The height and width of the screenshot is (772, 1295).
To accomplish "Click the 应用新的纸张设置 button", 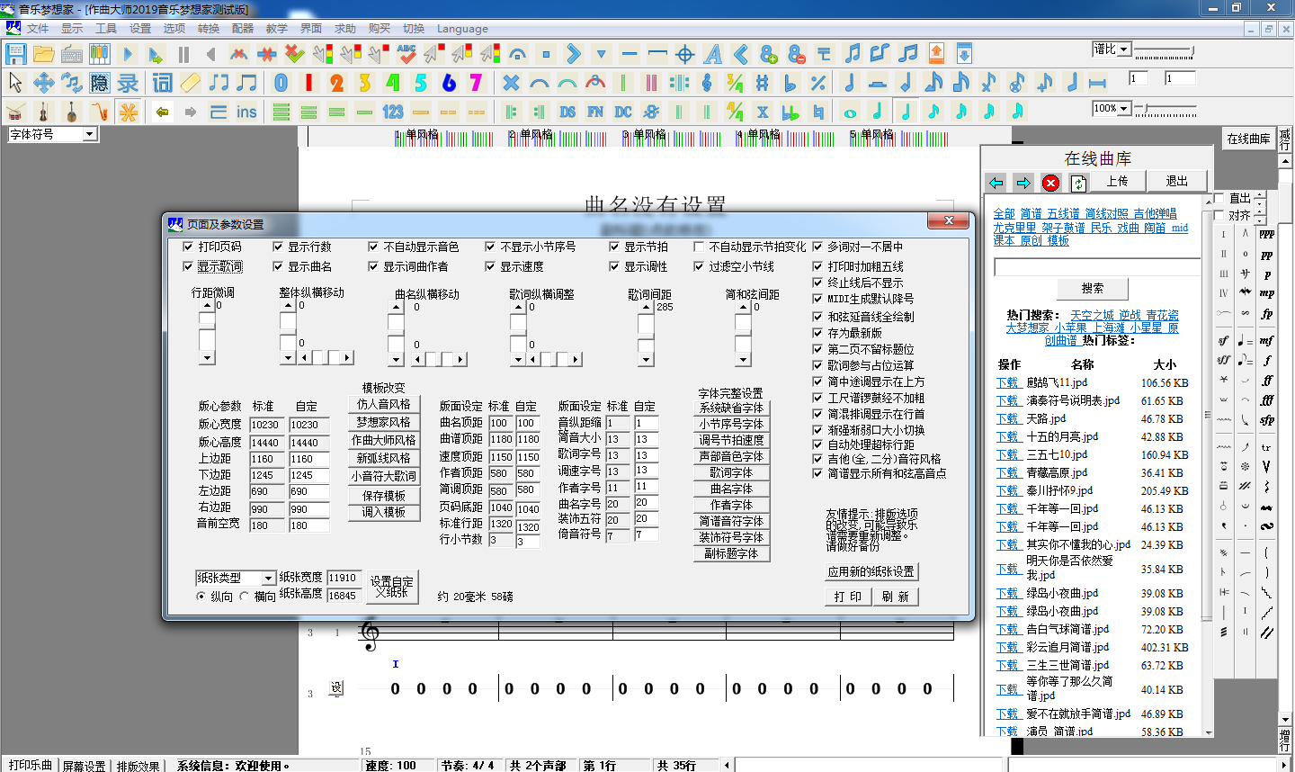I will (871, 571).
